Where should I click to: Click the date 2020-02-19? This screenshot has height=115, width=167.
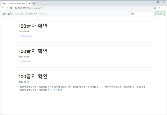[x=24, y=82]
